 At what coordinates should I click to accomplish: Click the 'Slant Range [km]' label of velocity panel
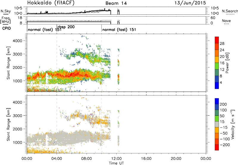click(8, 124)
